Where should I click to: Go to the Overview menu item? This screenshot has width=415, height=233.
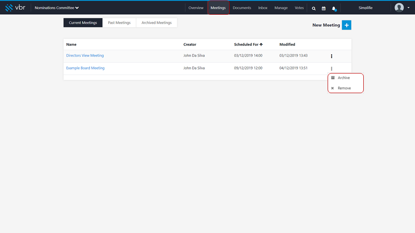pos(196,8)
